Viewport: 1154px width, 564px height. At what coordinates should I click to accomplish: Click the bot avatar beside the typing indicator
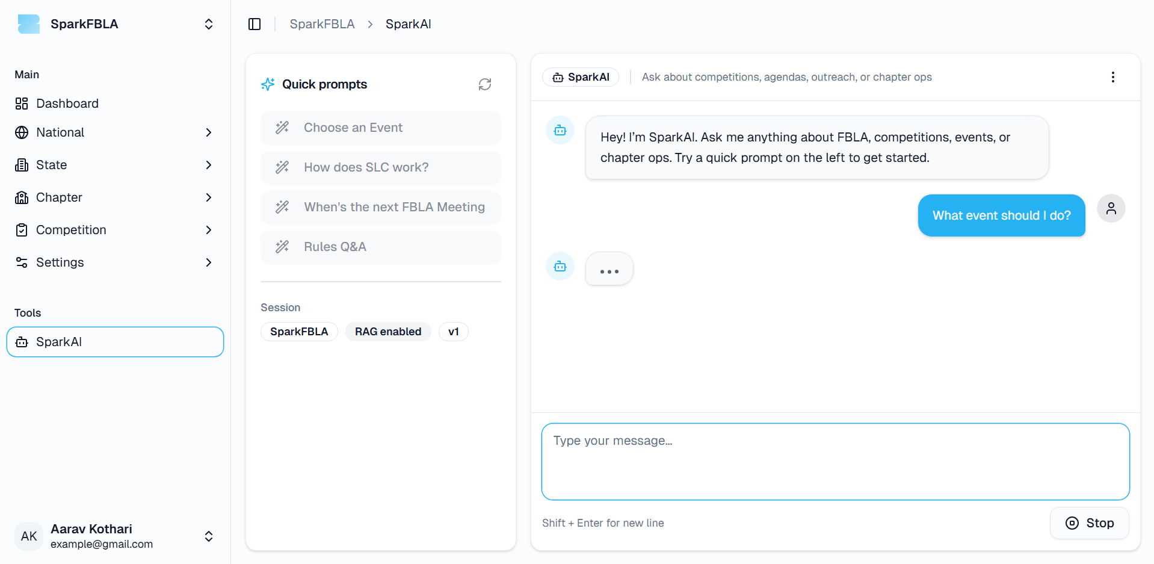click(560, 266)
